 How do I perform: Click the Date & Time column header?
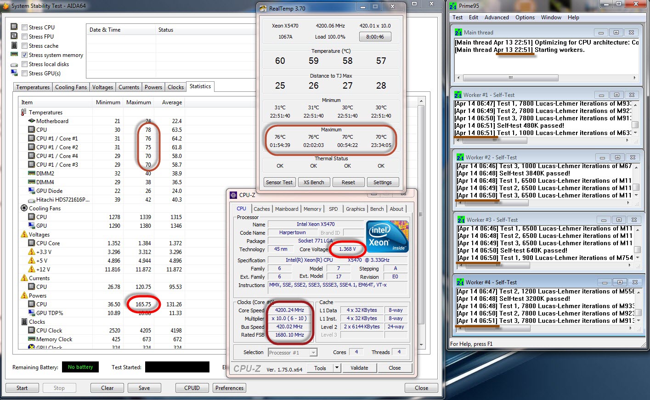[121, 30]
